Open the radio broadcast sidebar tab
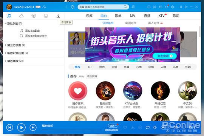204x136 pixels. pos(34,16)
